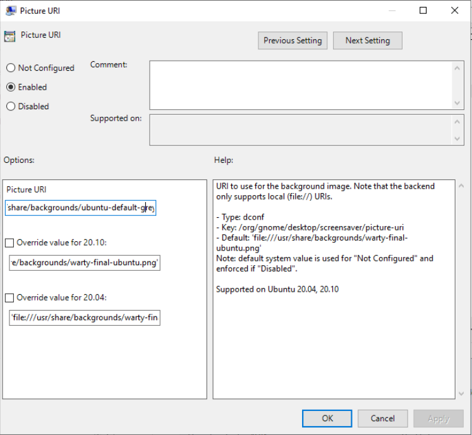Click the Help pane scroll up arrow
472x435 pixels.
(x=461, y=186)
